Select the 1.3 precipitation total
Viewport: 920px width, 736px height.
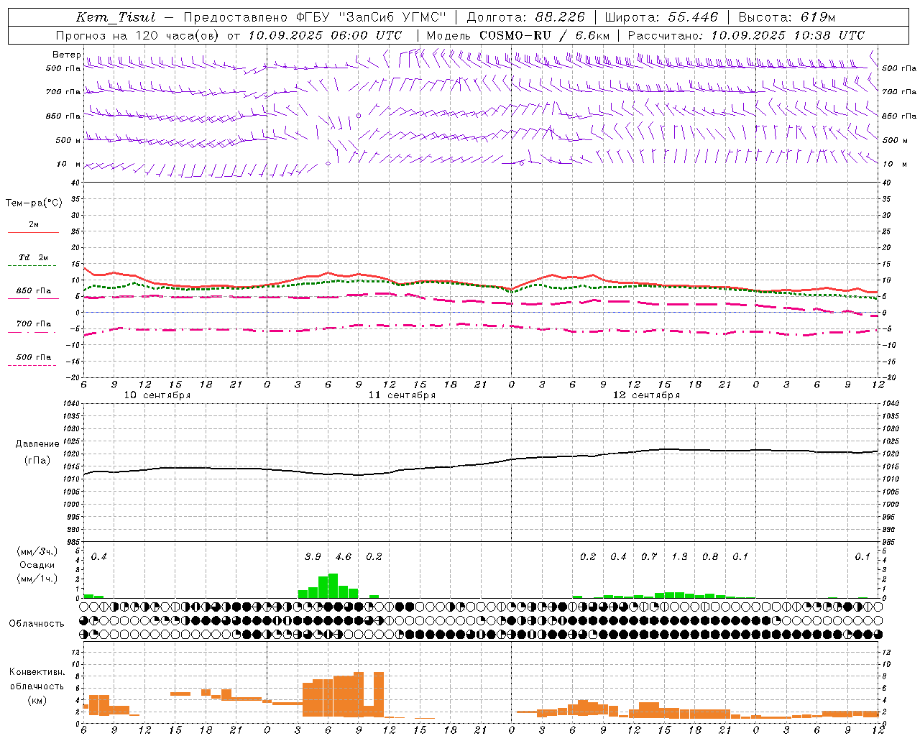click(x=679, y=556)
